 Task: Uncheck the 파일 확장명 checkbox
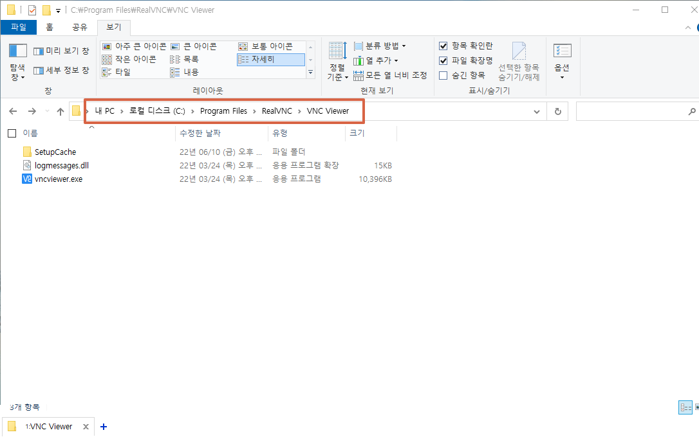[443, 60]
